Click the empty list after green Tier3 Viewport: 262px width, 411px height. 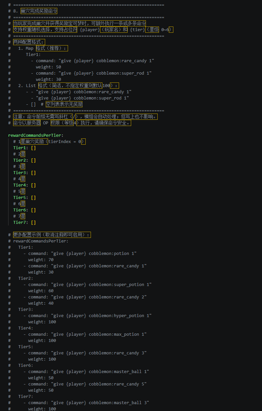click(x=33, y=173)
